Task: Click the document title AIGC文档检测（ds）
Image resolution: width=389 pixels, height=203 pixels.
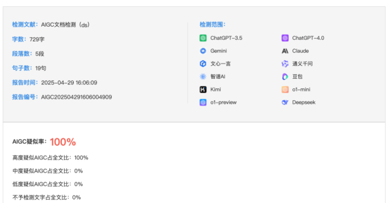Action: coord(65,25)
